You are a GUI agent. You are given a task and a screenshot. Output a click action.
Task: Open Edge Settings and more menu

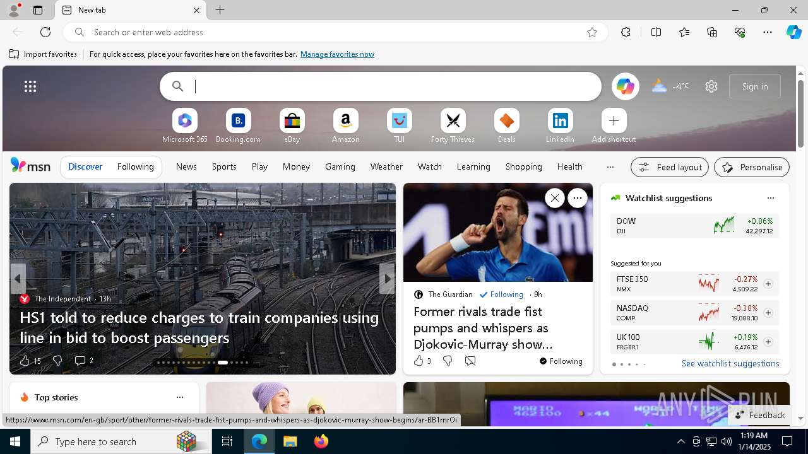click(x=768, y=32)
